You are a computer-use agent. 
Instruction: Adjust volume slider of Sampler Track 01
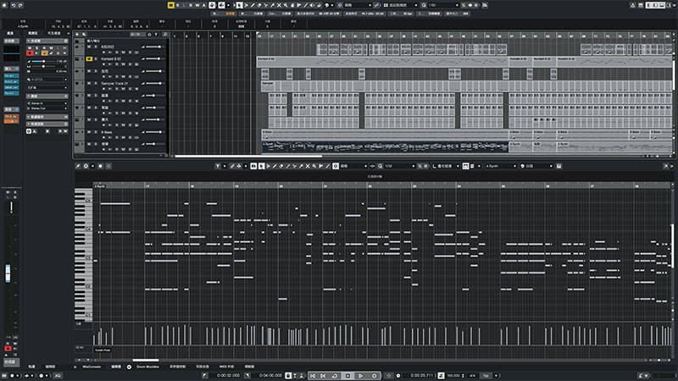(153, 83)
